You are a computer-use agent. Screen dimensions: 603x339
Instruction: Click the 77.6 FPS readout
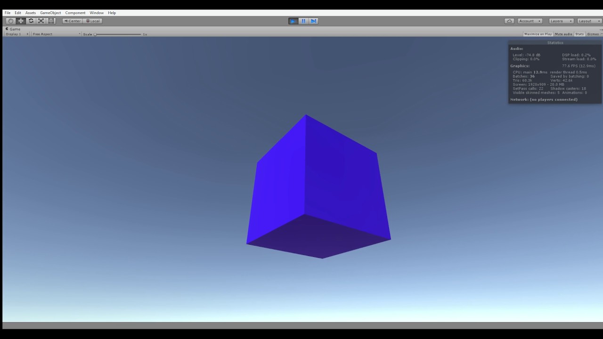[x=579, y=66]
